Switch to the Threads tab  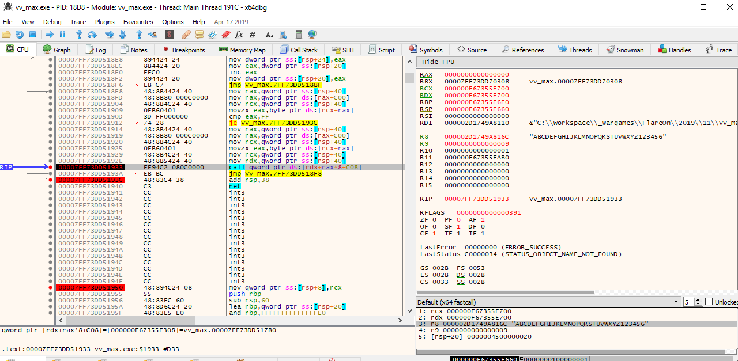pyautogui.click(x=575, y=50)
